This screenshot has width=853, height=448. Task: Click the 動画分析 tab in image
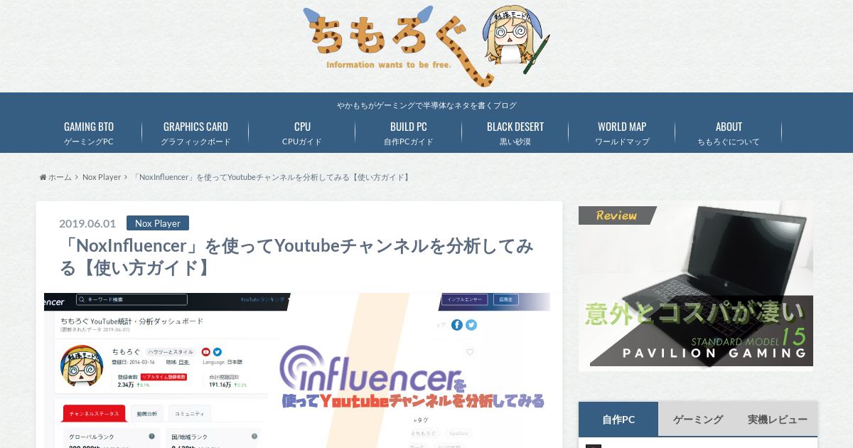[x=147, y=413]
